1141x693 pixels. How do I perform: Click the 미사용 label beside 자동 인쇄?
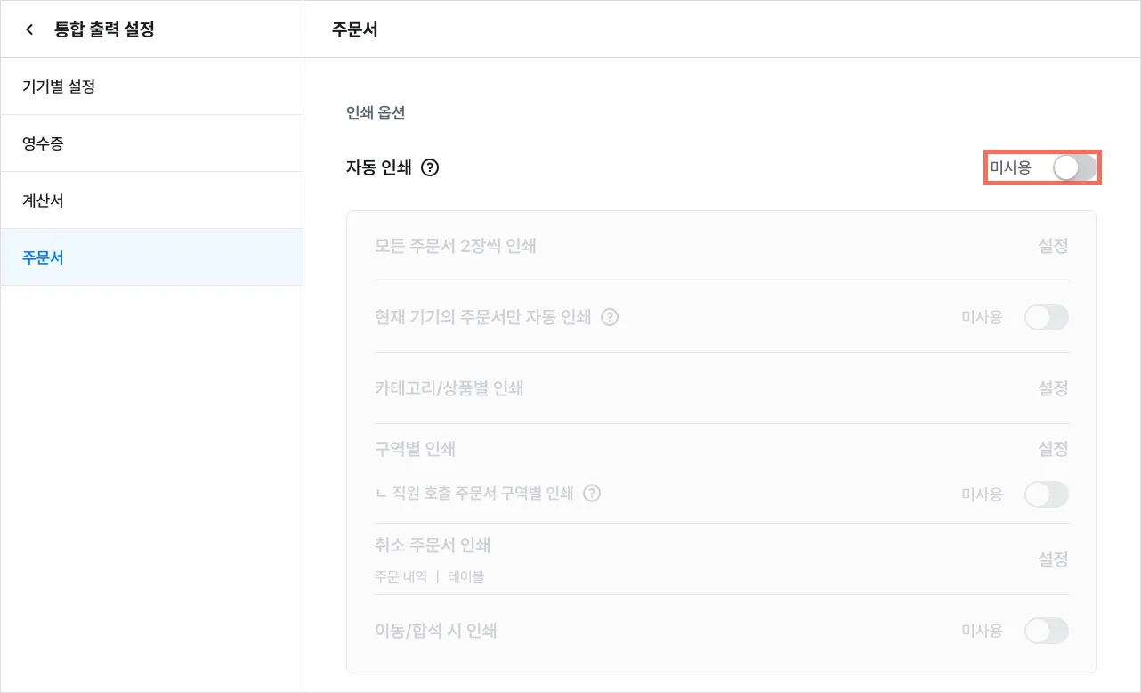coord(1010,167)
